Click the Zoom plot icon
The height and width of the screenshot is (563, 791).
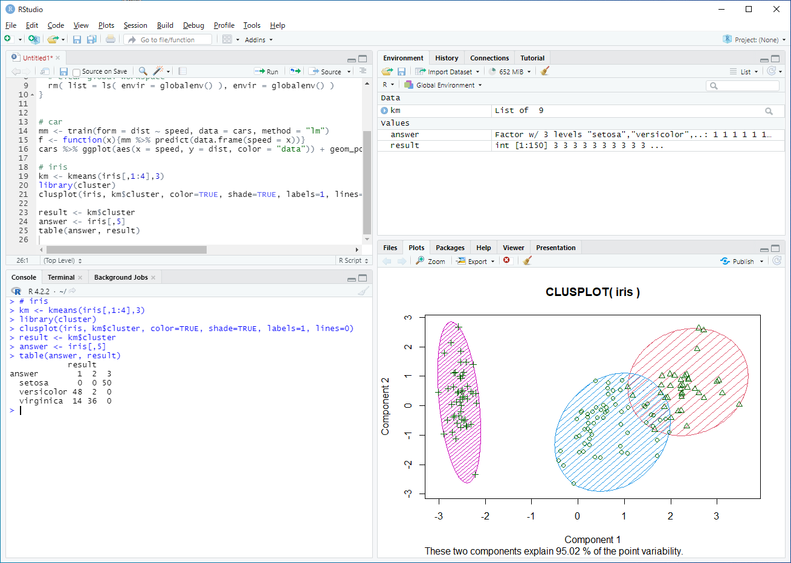430,261
